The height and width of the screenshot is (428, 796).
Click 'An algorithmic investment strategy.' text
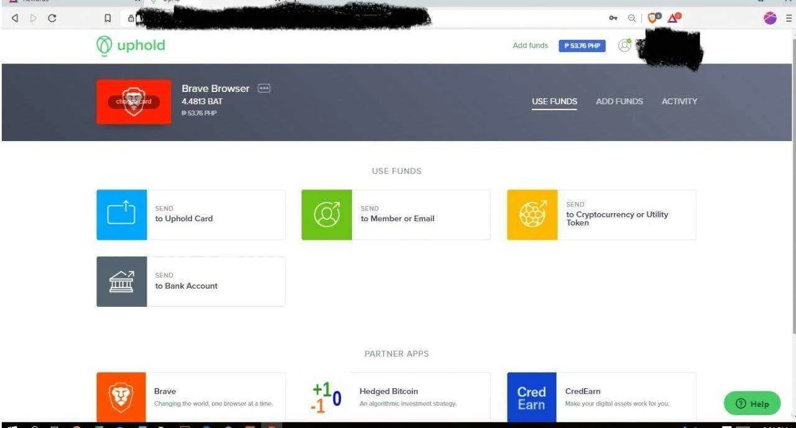coord(408,404)
